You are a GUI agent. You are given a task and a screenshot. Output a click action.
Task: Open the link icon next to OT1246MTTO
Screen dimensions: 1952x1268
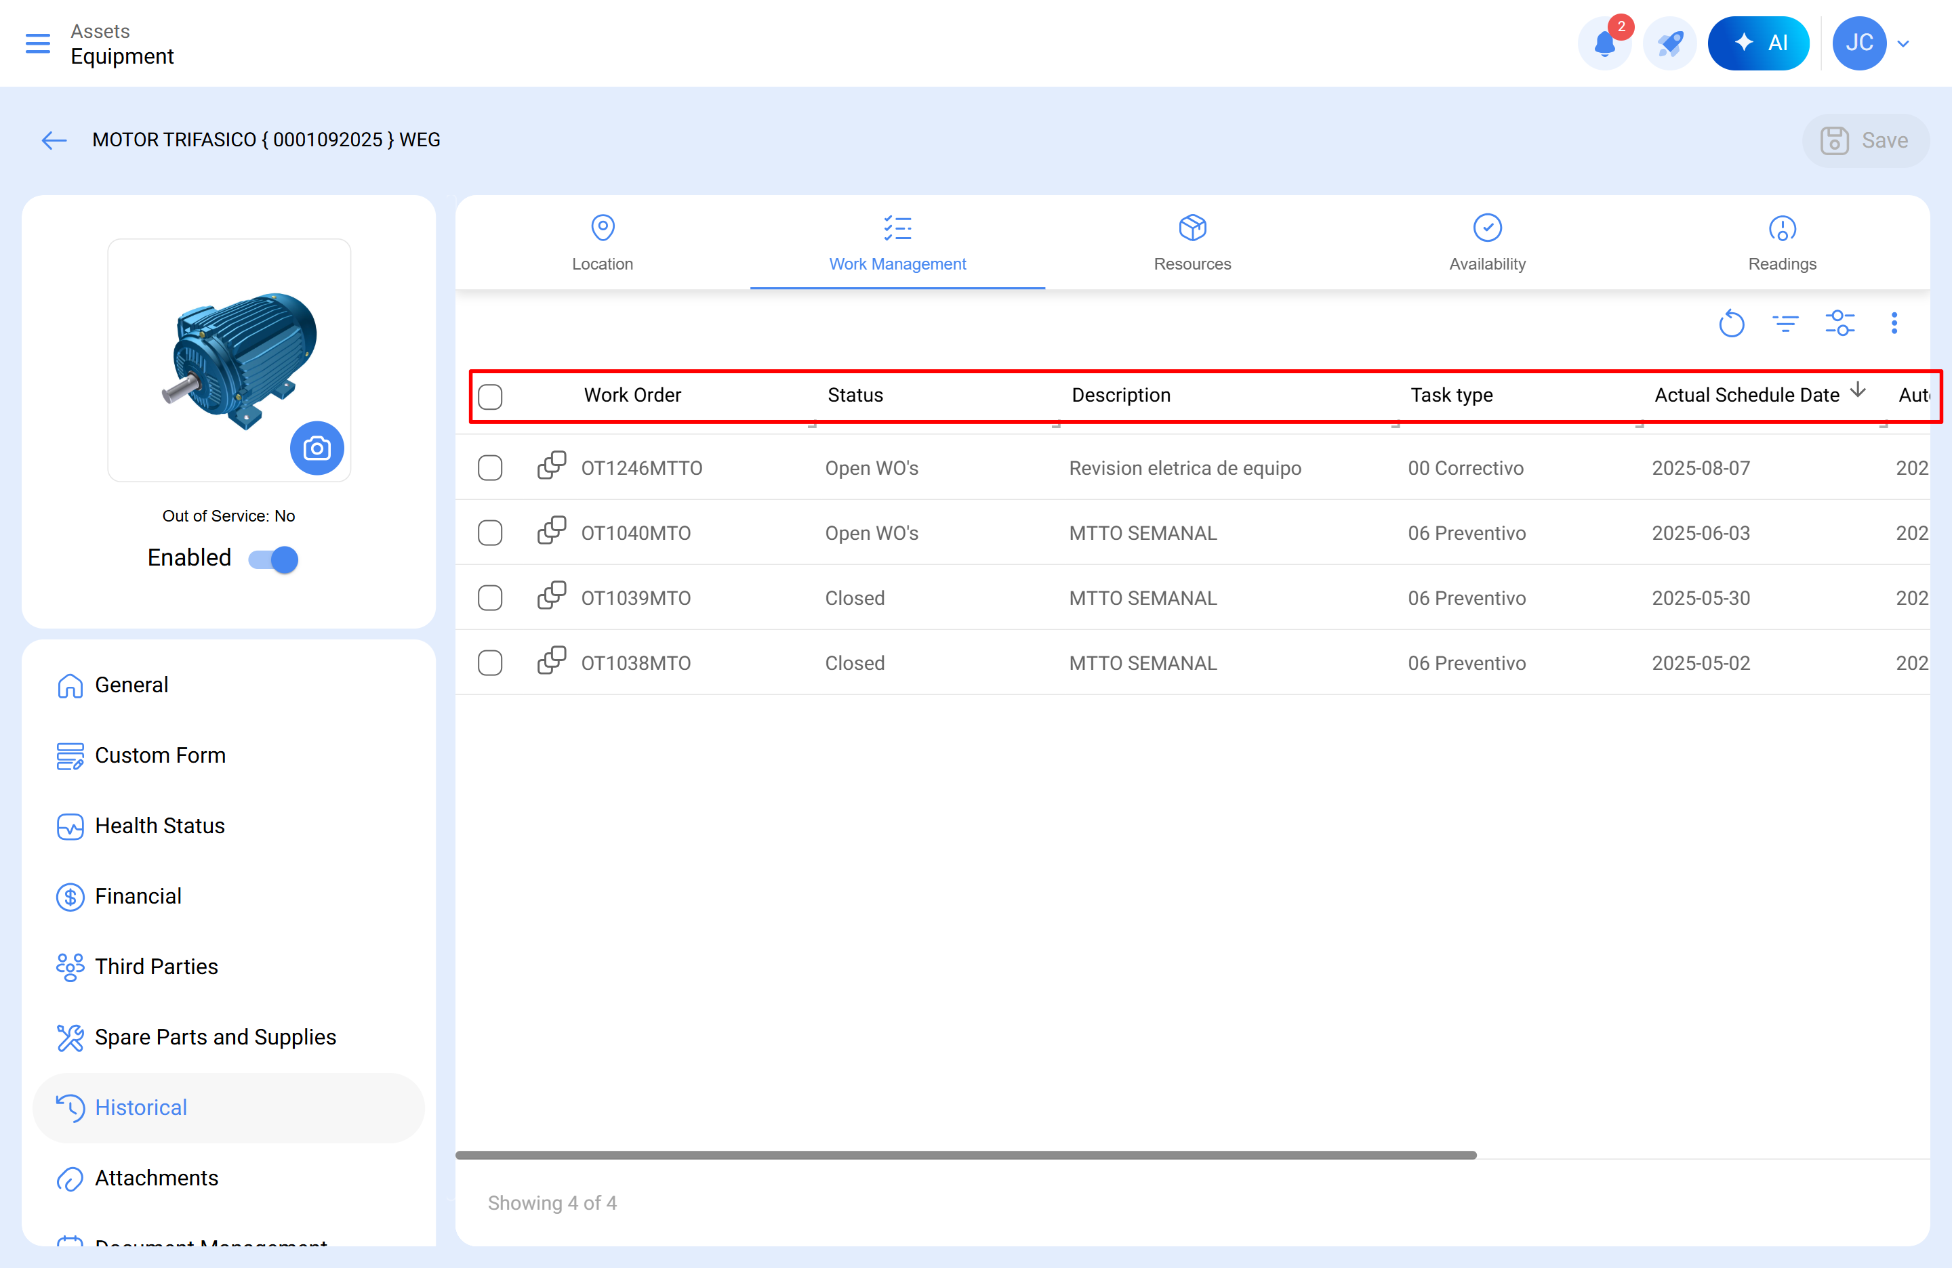point(552,465)
